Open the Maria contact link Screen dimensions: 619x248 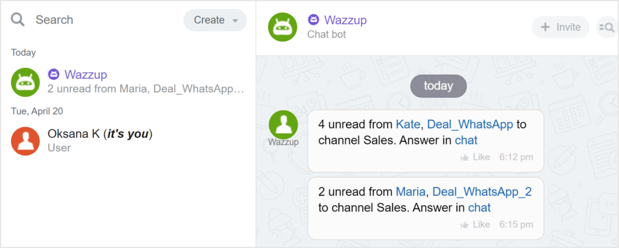coord(411,192)
